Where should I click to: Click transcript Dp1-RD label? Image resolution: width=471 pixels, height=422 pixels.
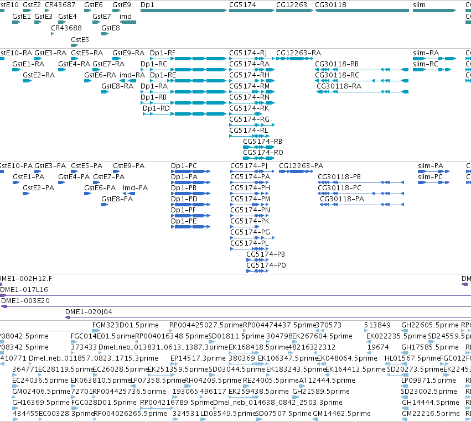coord(156,108)
